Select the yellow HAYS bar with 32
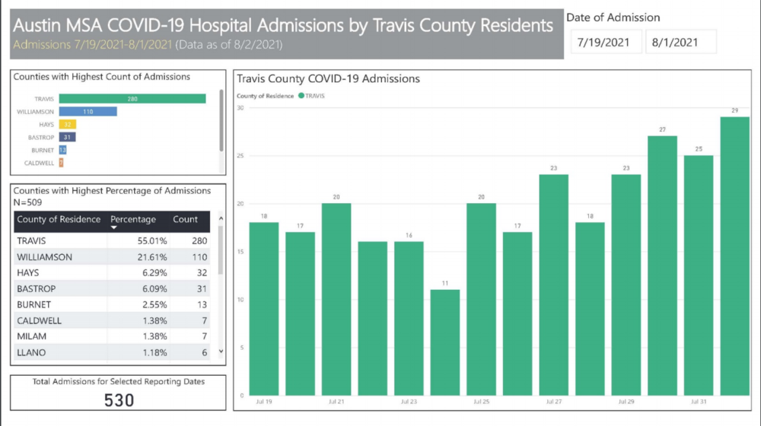Viewport: 761px width, 426px height. [68, 124]
